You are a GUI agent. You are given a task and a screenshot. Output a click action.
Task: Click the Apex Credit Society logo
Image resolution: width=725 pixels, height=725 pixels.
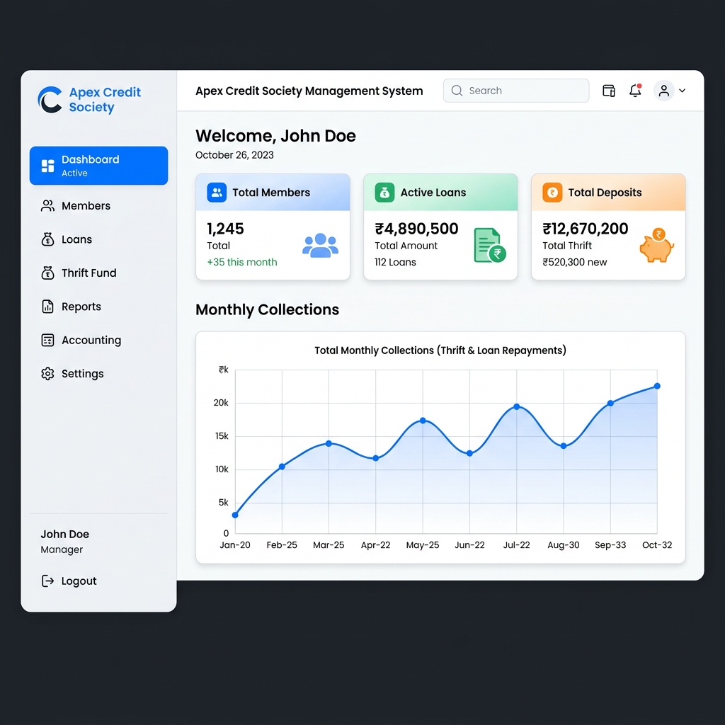point(89,99)
